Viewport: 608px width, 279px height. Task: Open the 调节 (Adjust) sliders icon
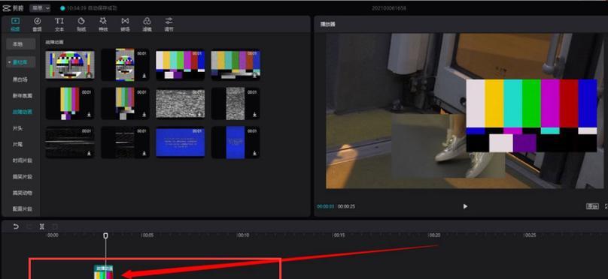169,24
